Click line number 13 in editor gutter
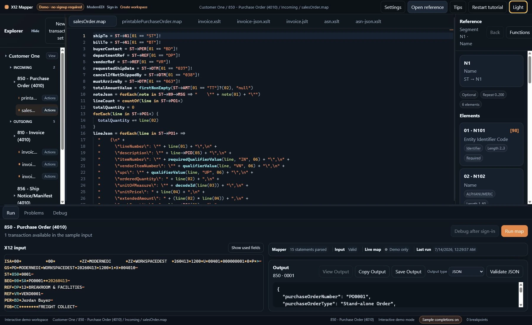The width and height of the screenshot is (532, 325). pos(83,114)
